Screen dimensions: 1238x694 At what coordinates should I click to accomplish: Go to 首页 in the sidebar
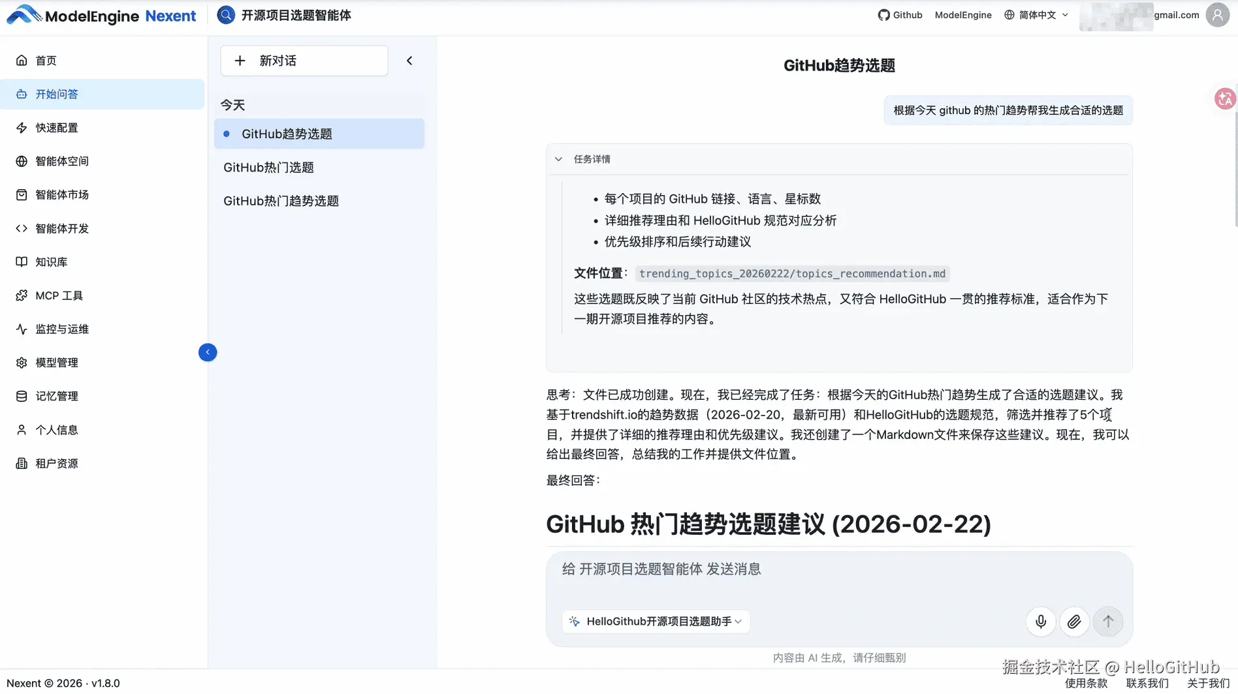tap(103, 61)
